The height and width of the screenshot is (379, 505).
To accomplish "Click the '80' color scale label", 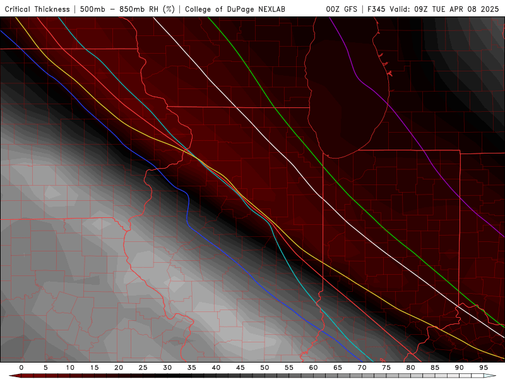I will [x=411, y=368].
